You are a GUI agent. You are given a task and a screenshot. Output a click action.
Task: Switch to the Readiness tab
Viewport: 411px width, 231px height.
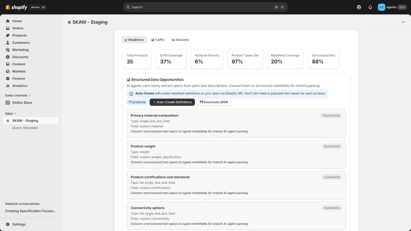134,40
